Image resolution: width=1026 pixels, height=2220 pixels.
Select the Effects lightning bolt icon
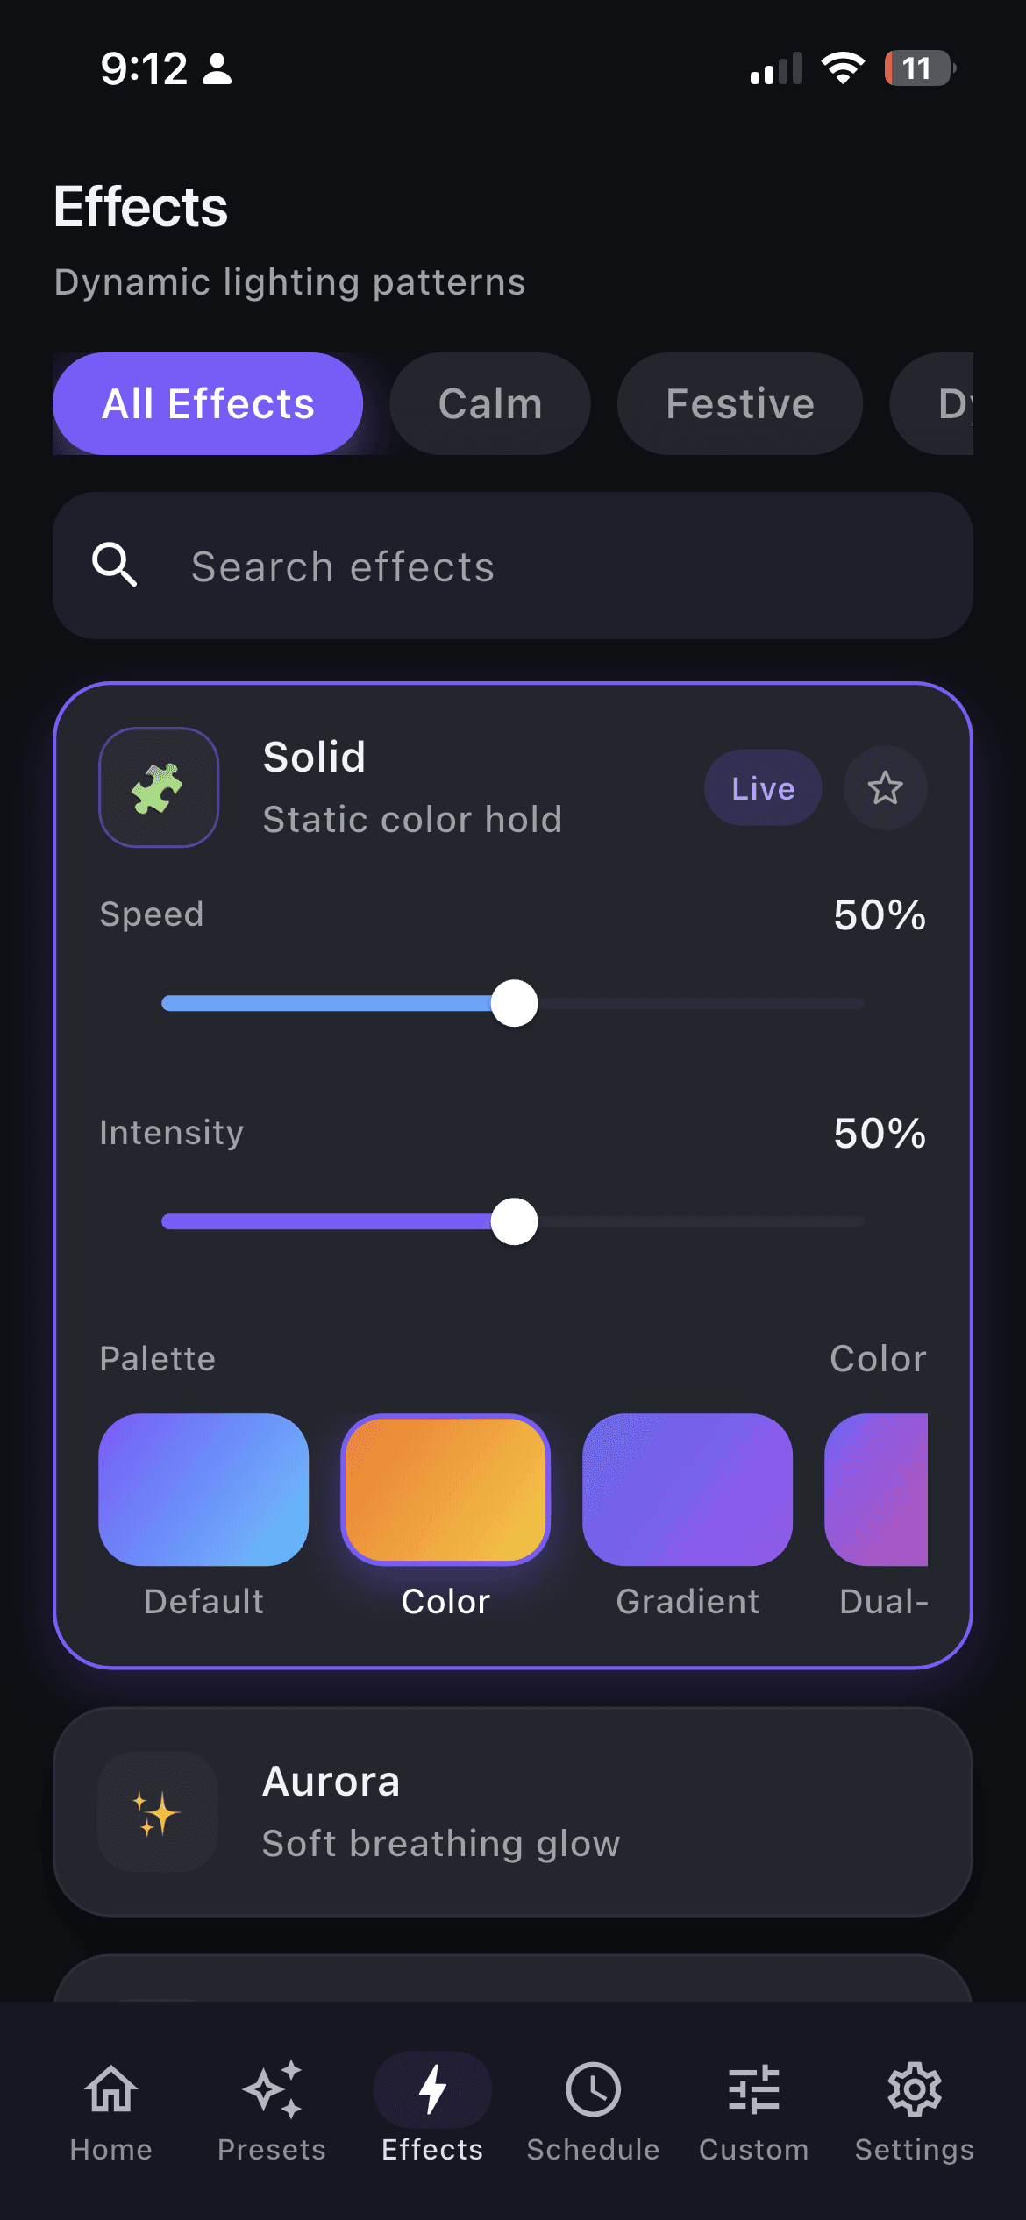point(431,2090)
